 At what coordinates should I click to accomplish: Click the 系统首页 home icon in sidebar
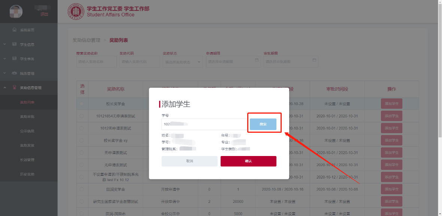14,30
